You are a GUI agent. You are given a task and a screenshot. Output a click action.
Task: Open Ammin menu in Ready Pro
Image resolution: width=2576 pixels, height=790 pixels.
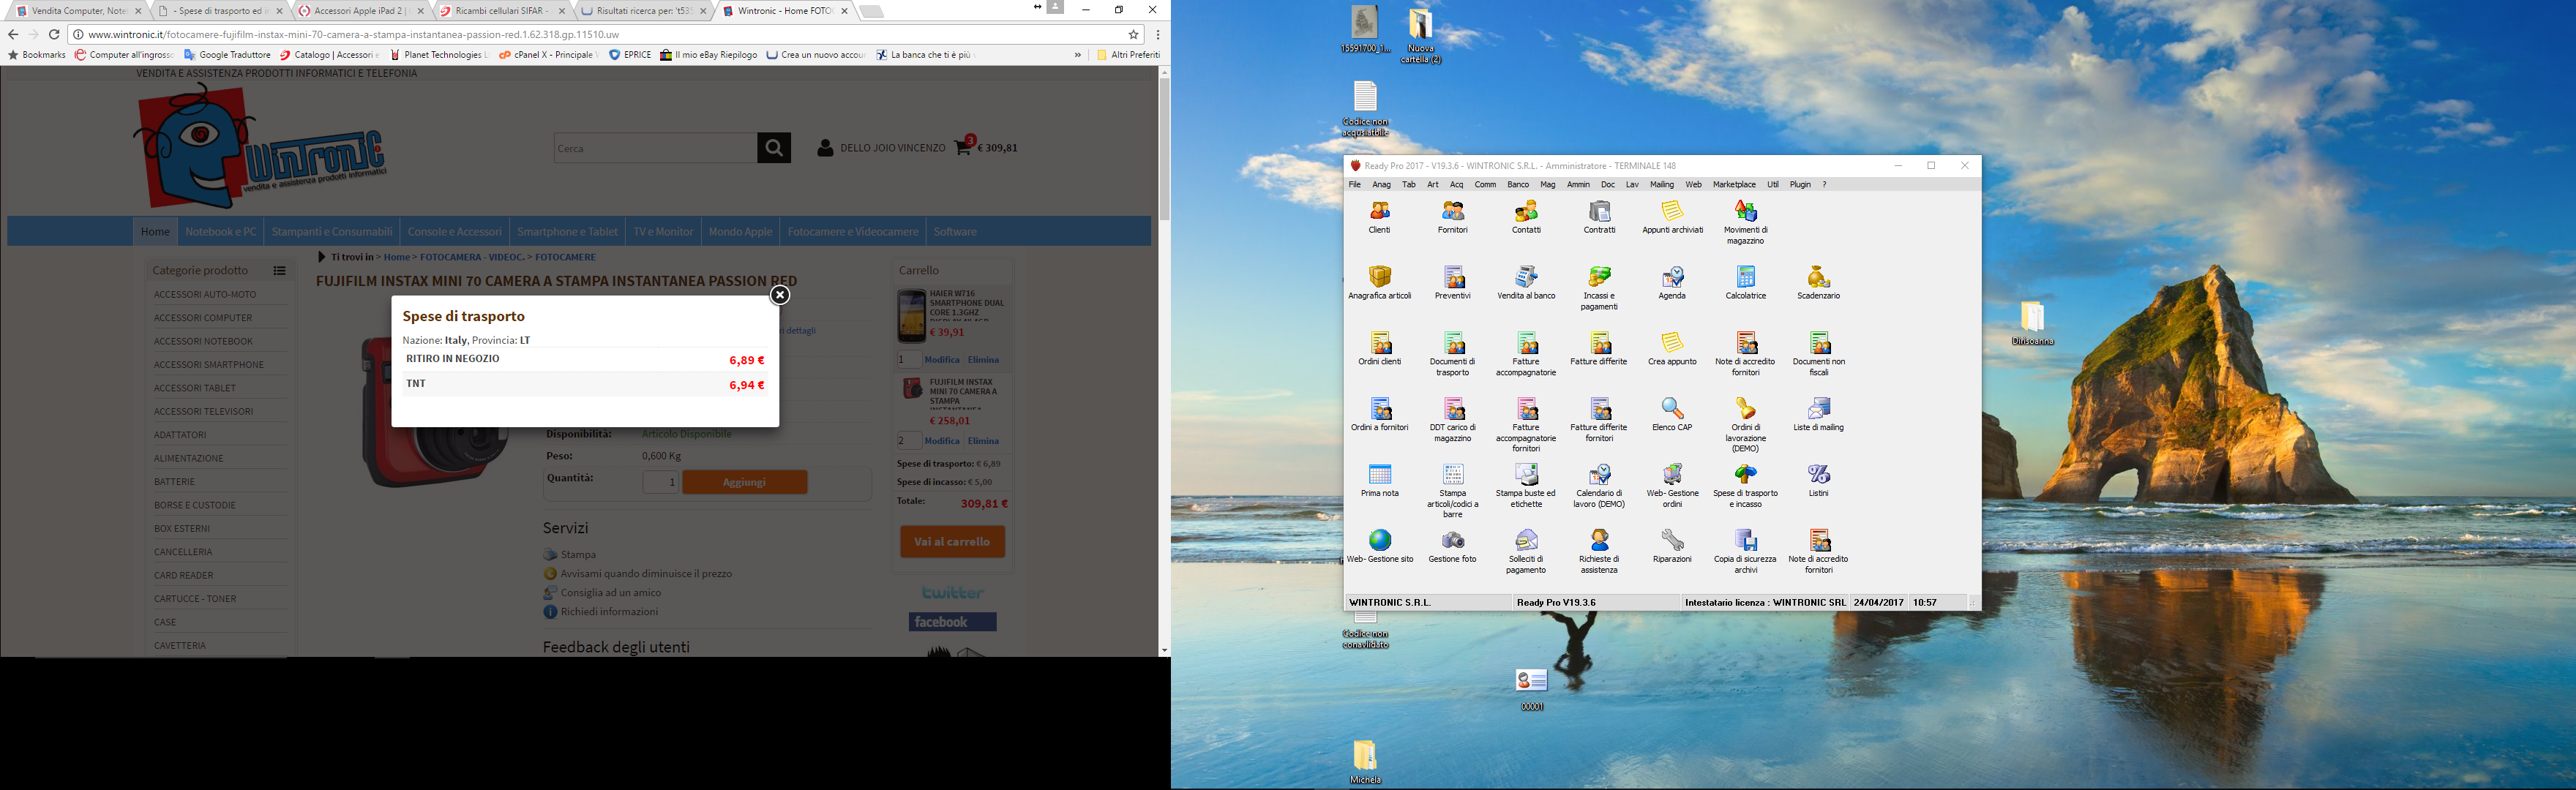tap(1578, 184)
